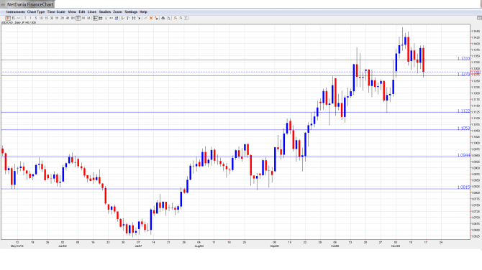Click the first zoom-adjust icon after magnifier
This screenshot has height=270, width=482.
point(176,18)
